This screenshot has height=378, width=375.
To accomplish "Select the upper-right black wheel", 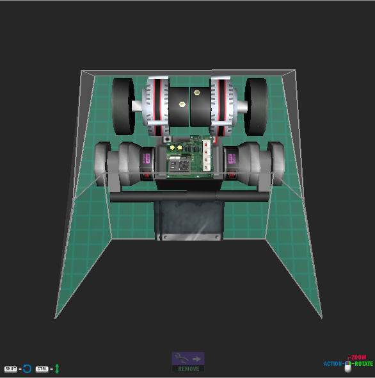I will pyautogui.click(x=256, y=106).
